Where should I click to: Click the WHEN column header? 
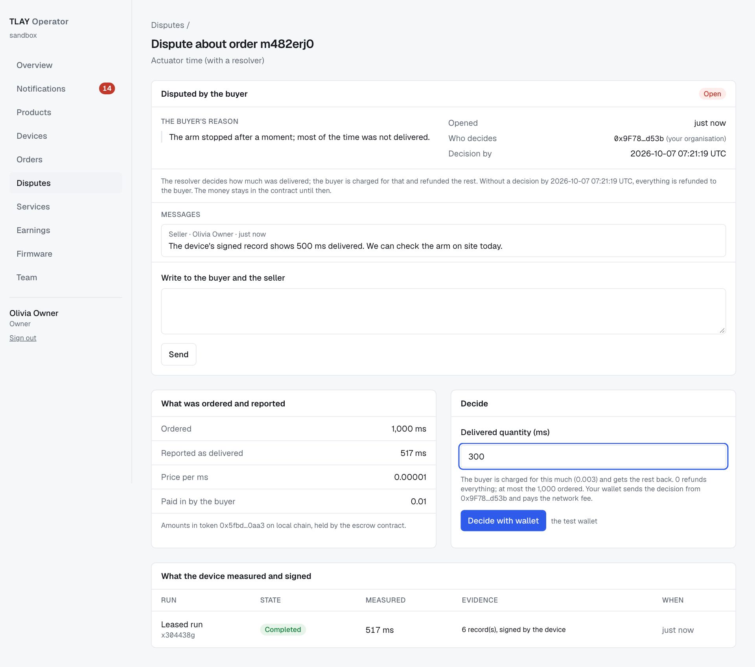672,600
